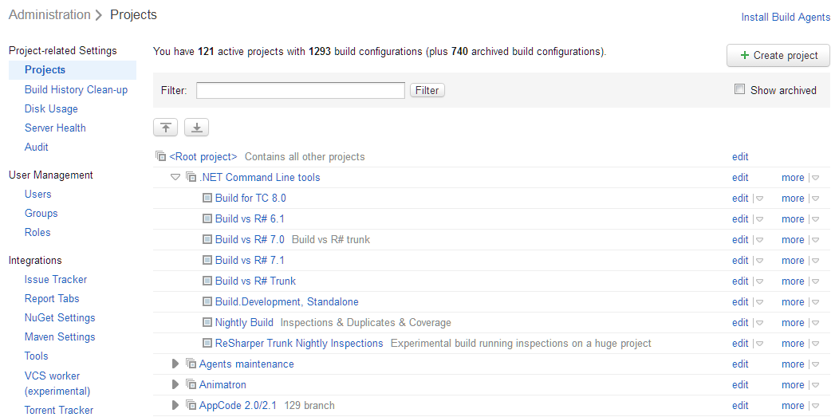Open the Build vs R# 7.0 configuration
Screen dimensions: 839x417
coord(250,239)
